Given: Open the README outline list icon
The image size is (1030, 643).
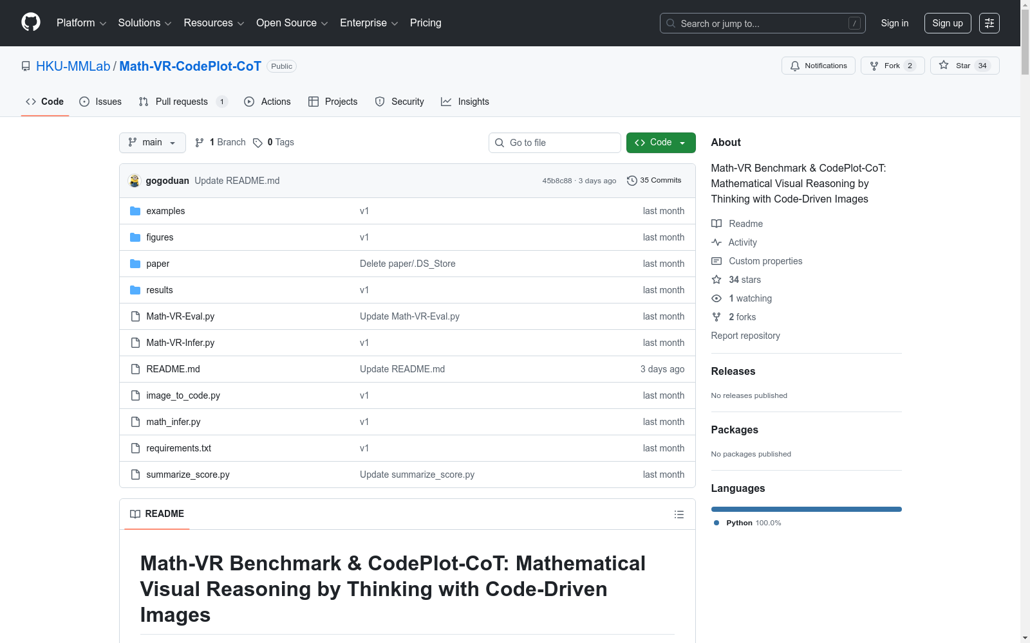Looking at the screenshot, I should (x=679, y=514).
